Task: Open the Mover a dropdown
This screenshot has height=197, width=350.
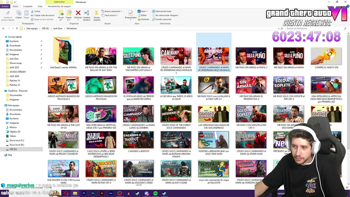Action: pos(61,16)
